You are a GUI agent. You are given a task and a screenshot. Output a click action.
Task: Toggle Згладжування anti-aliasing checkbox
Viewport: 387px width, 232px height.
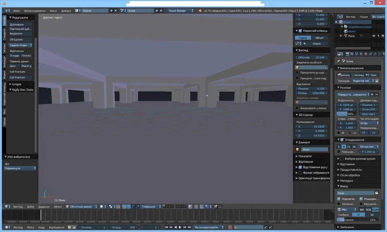click(342, 140)
